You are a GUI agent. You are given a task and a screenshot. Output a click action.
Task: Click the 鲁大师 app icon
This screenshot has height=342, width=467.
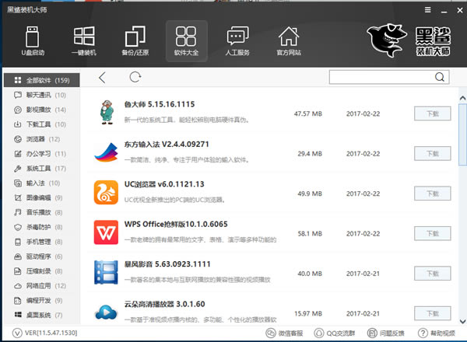pyautogui.click(x=107, y=113)
